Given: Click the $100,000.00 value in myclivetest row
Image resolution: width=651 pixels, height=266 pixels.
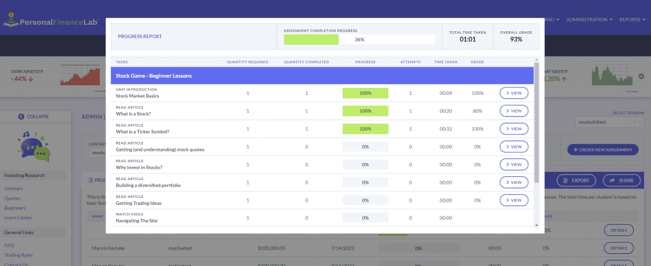Looking at the screenshot, I should coord(271,248).
